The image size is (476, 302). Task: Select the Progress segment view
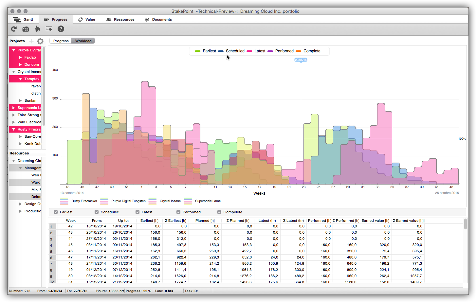61,41
